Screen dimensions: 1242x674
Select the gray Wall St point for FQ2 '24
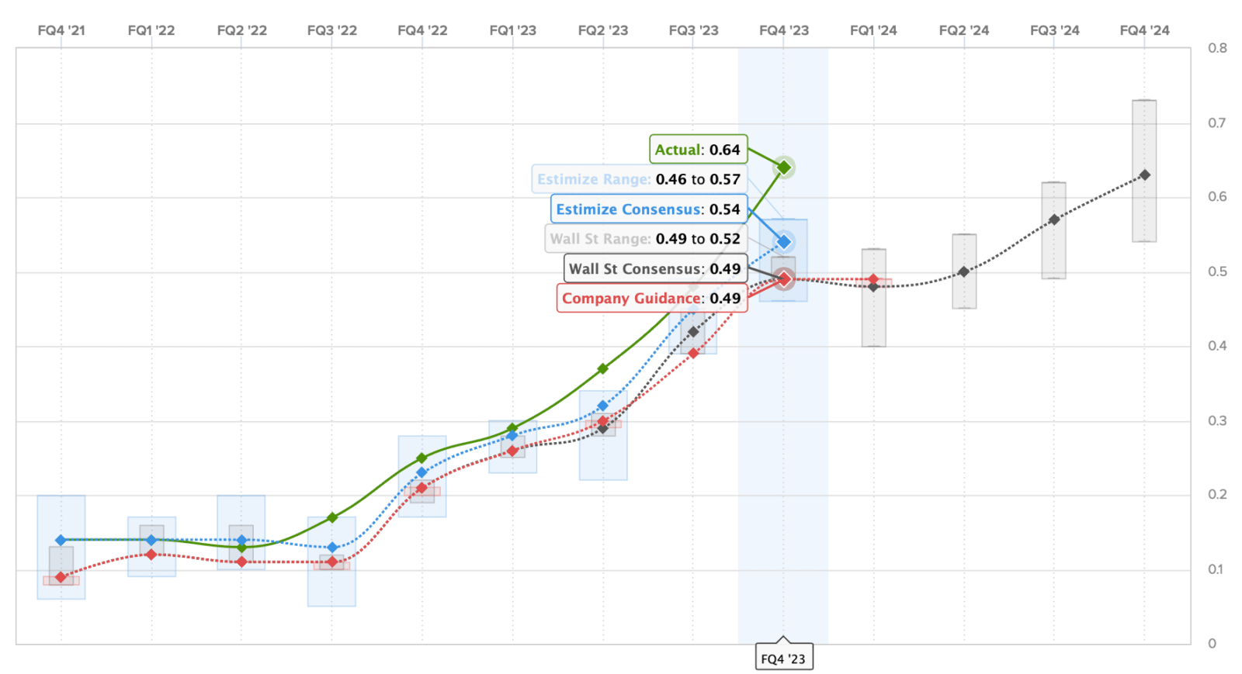964,272
